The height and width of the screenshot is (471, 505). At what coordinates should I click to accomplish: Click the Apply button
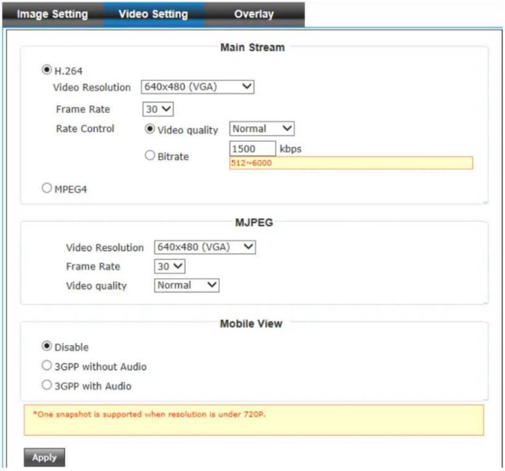[x=44, y=457]
